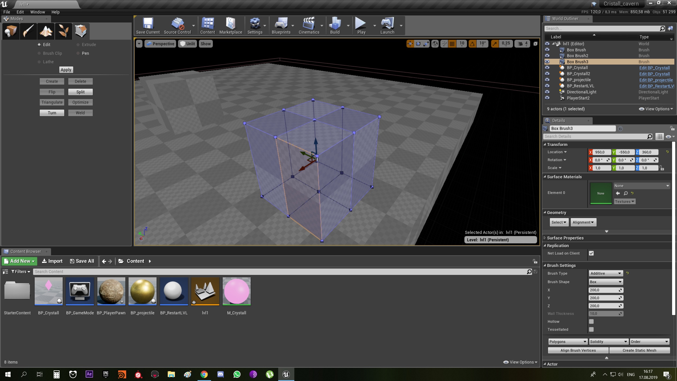This screenshot has height=381, width=677.
Task: Open the Brush Type dropdown
Action: [606, 273]
